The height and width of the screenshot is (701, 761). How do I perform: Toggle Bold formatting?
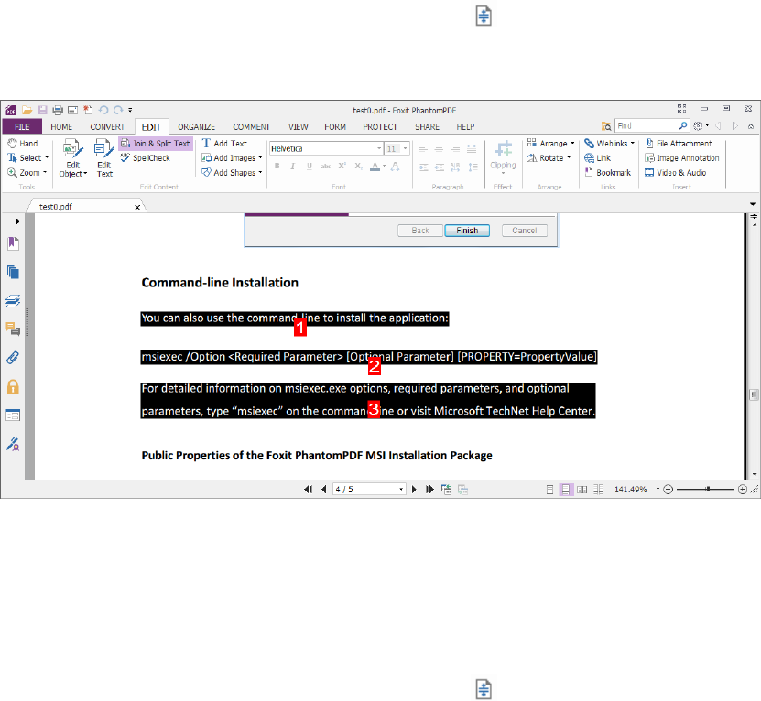tap(277, 166)
